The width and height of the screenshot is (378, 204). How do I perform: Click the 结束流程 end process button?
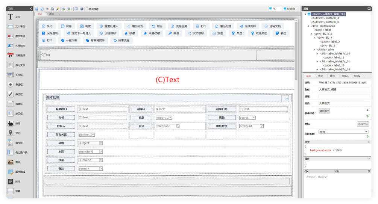(x=122, y=41)
